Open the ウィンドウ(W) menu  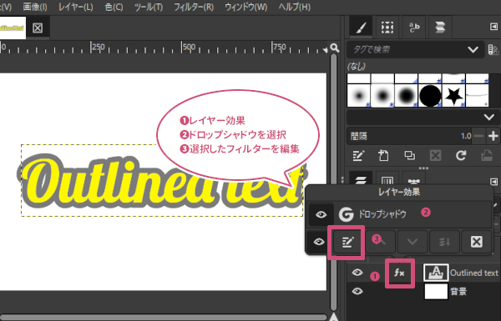point(246,7)
